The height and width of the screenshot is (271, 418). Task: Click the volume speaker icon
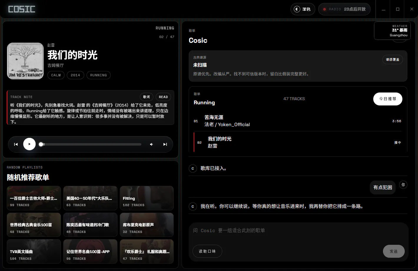click(151, 144)
